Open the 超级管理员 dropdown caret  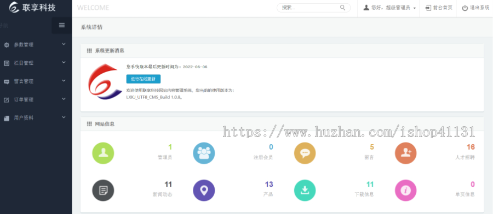tap(415, 8)
